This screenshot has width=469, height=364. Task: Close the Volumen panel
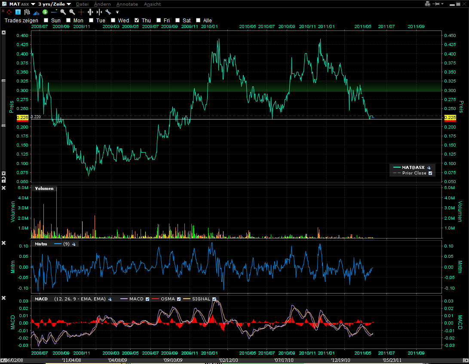tap(4, 188)
